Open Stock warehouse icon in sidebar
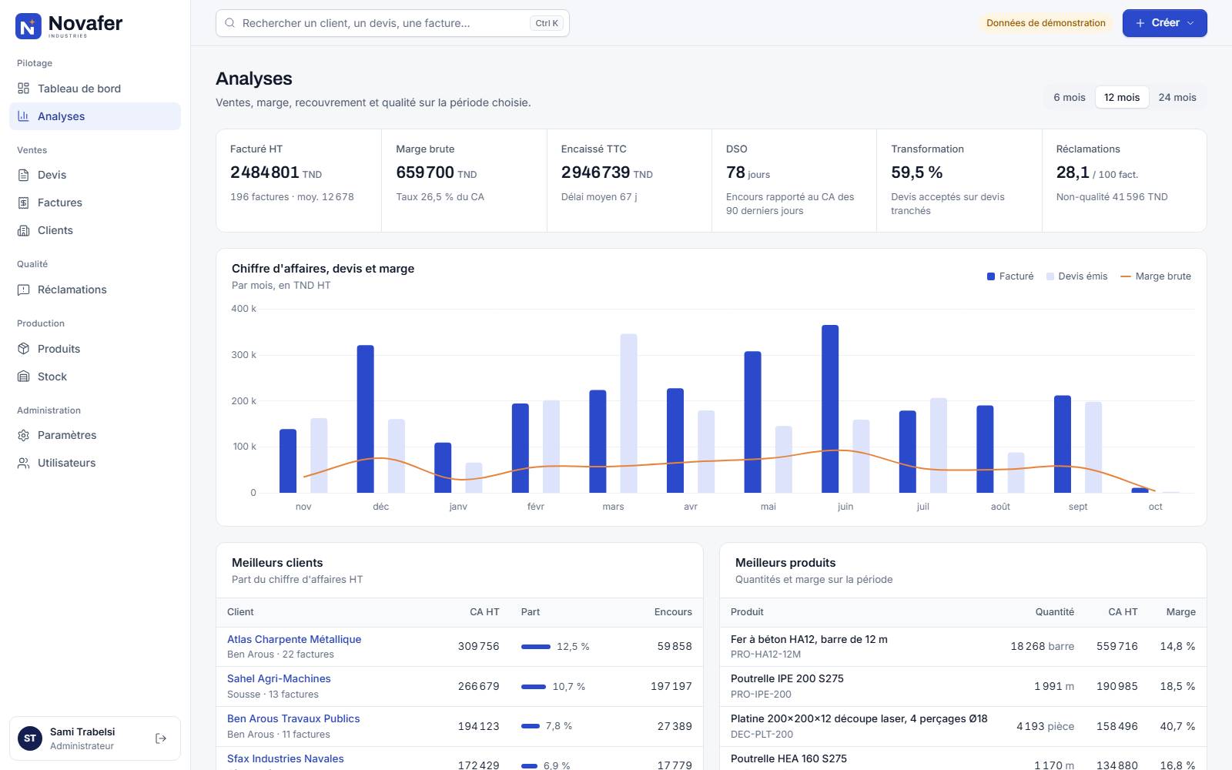 [x=24, y=377]
